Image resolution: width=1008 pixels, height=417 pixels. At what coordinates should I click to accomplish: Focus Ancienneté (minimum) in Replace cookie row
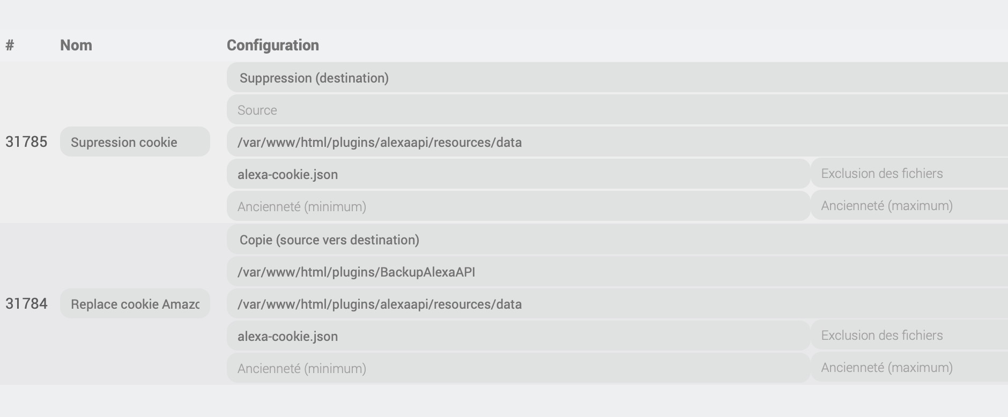pos(518,368)
